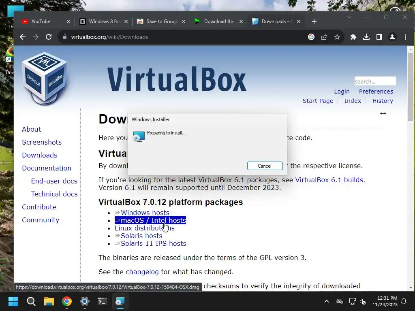Open the network tray icon
Screen dimensions: 415x311
click(352, 301)
